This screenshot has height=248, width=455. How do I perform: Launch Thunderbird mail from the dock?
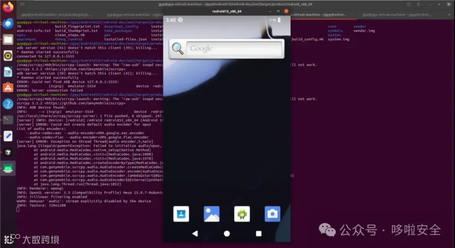(x=8, y=23)
